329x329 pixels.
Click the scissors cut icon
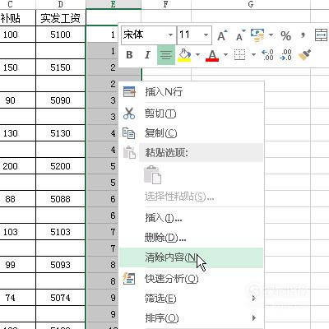tap(129, 114)
